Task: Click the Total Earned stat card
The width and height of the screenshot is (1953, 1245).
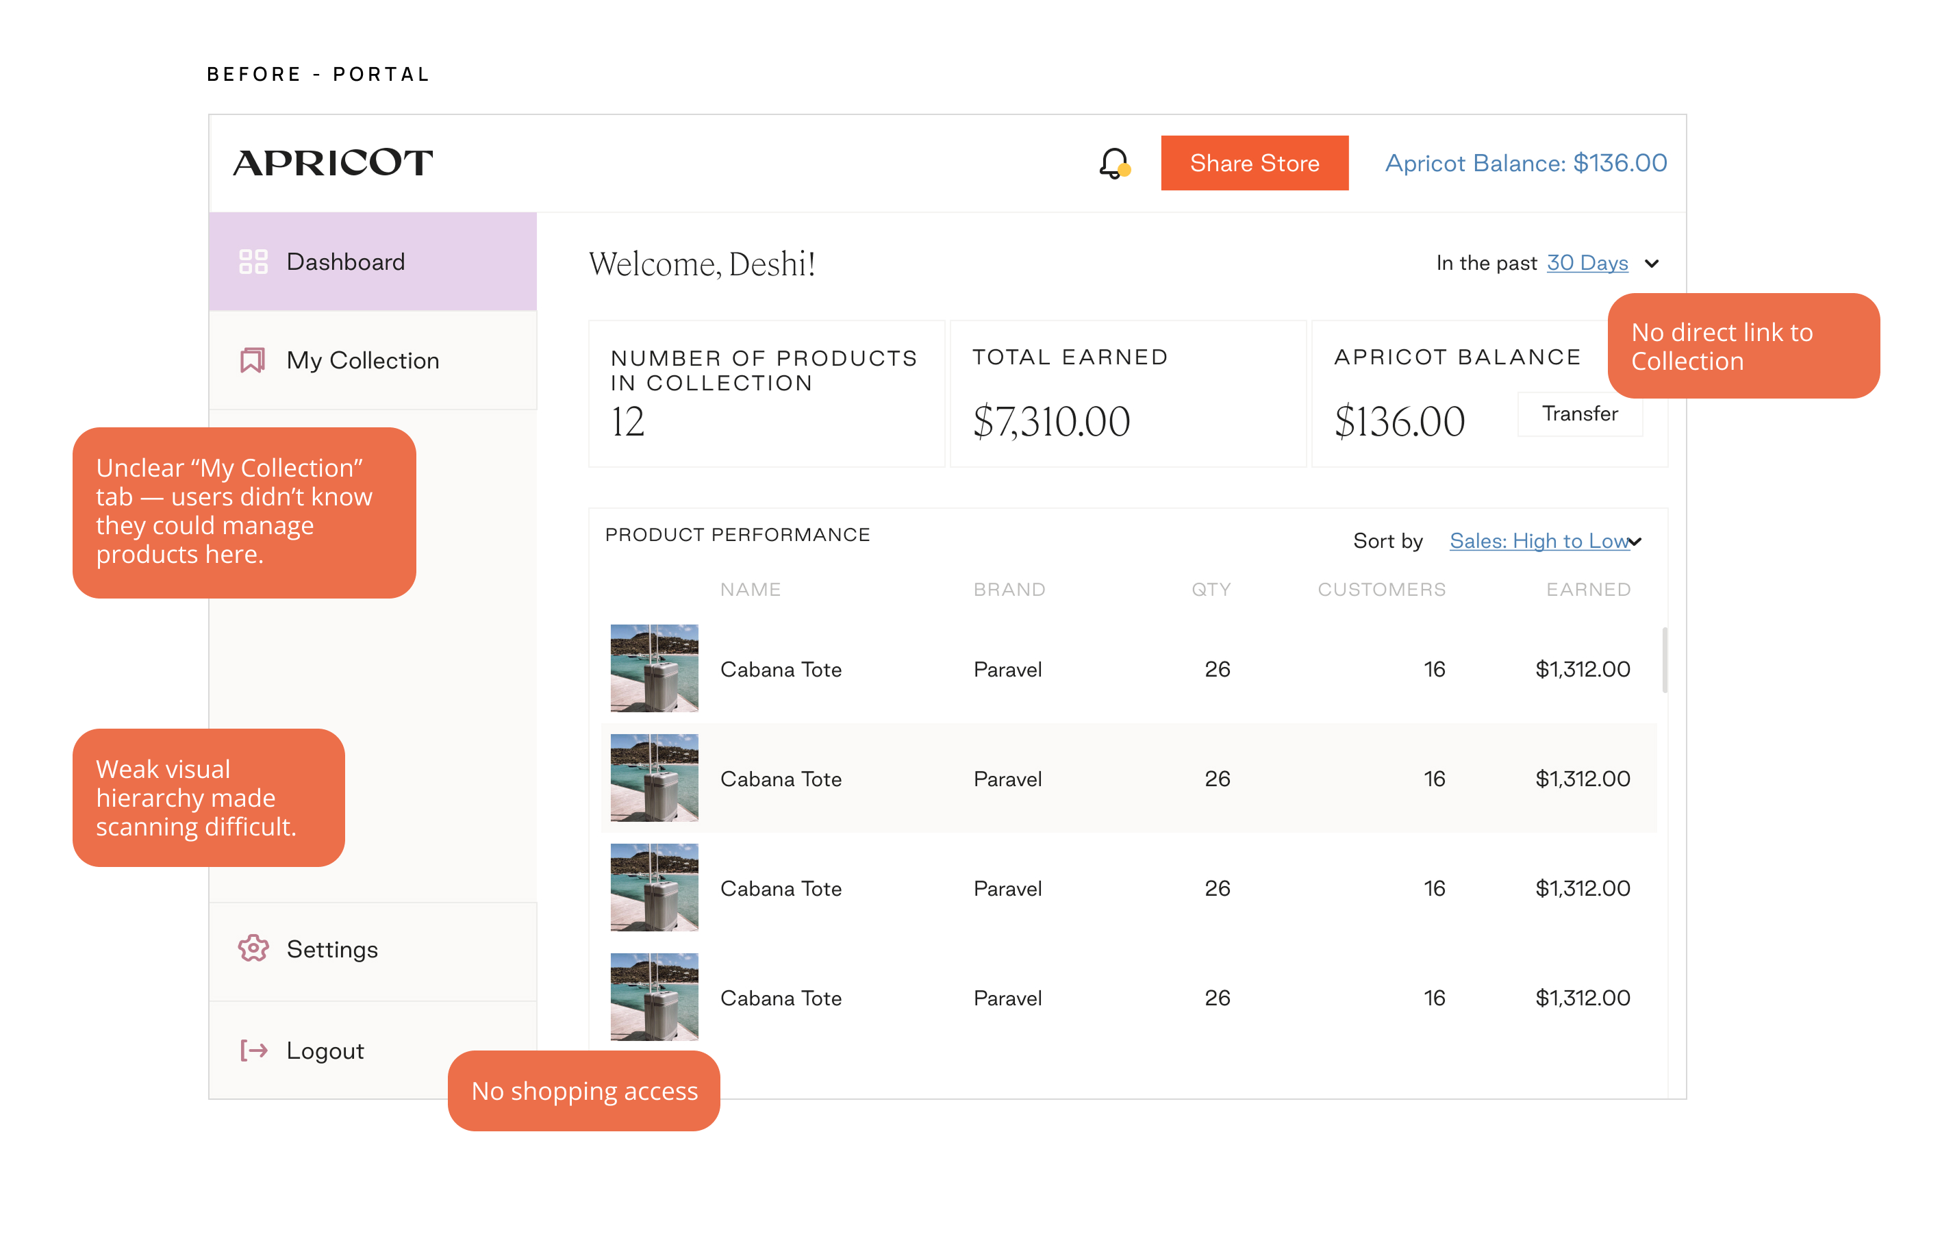Action: pos(1127,394)
